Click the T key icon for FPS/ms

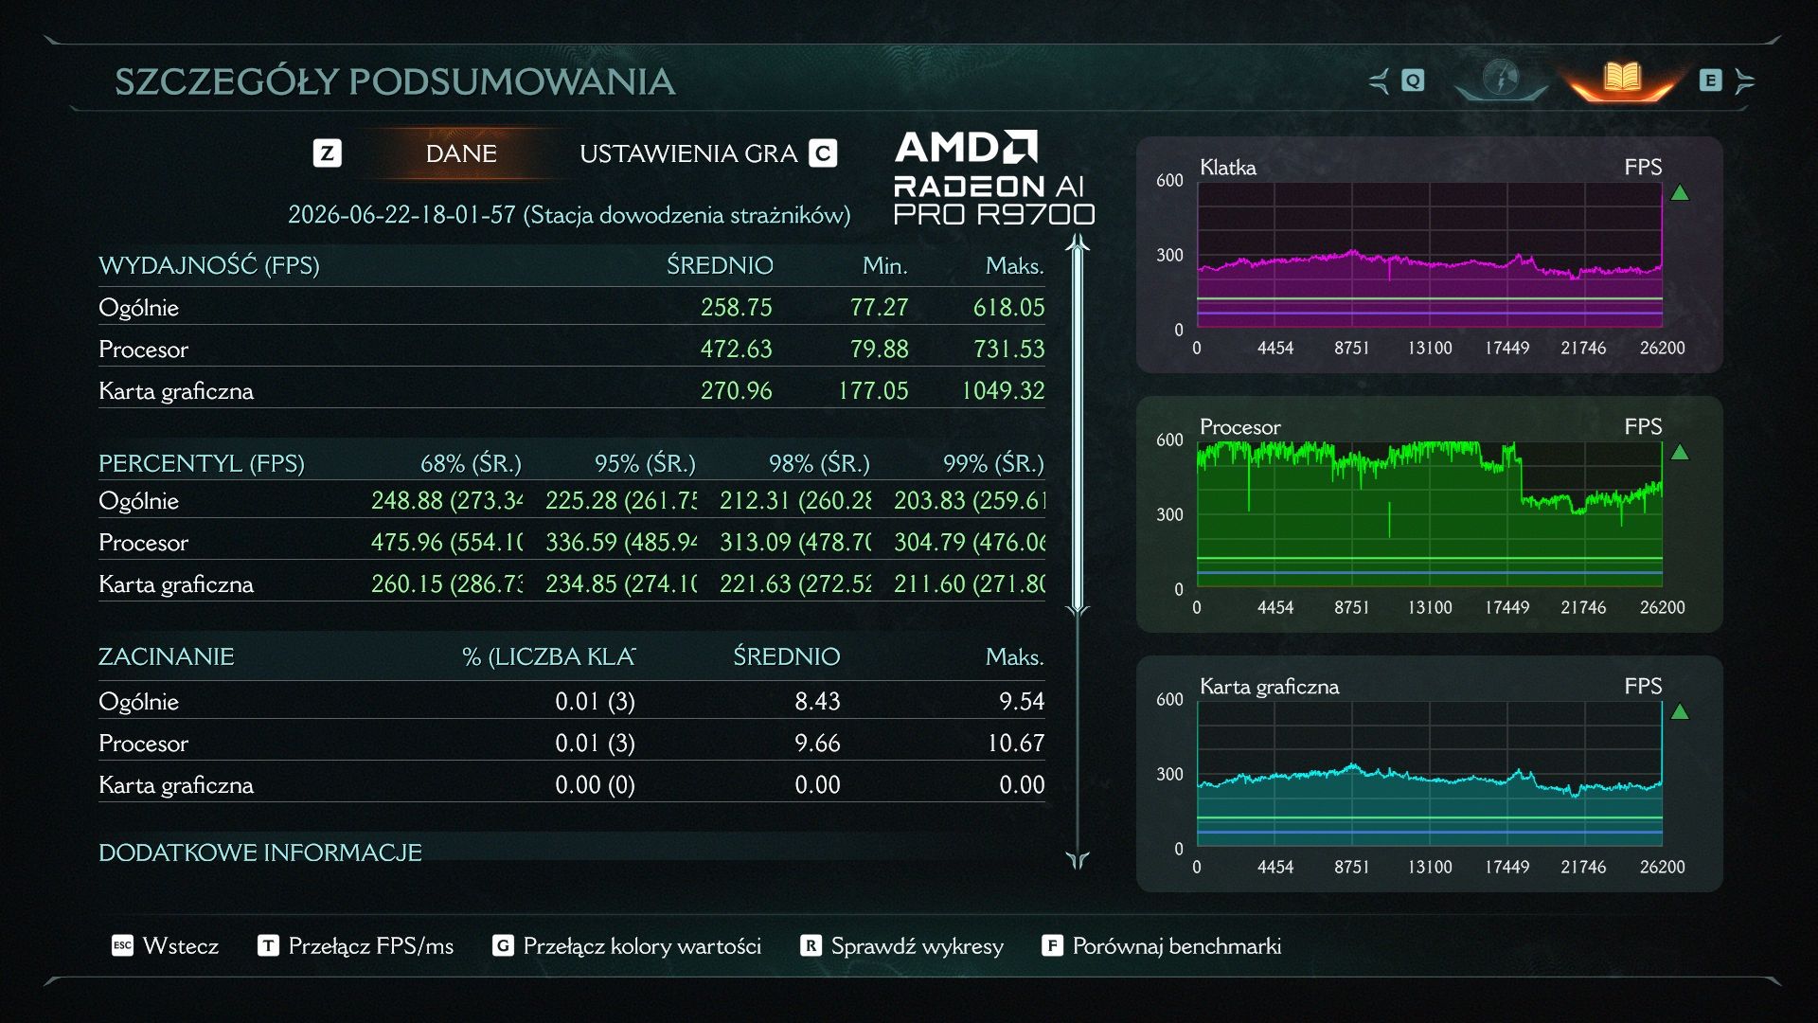coord(268,945)
